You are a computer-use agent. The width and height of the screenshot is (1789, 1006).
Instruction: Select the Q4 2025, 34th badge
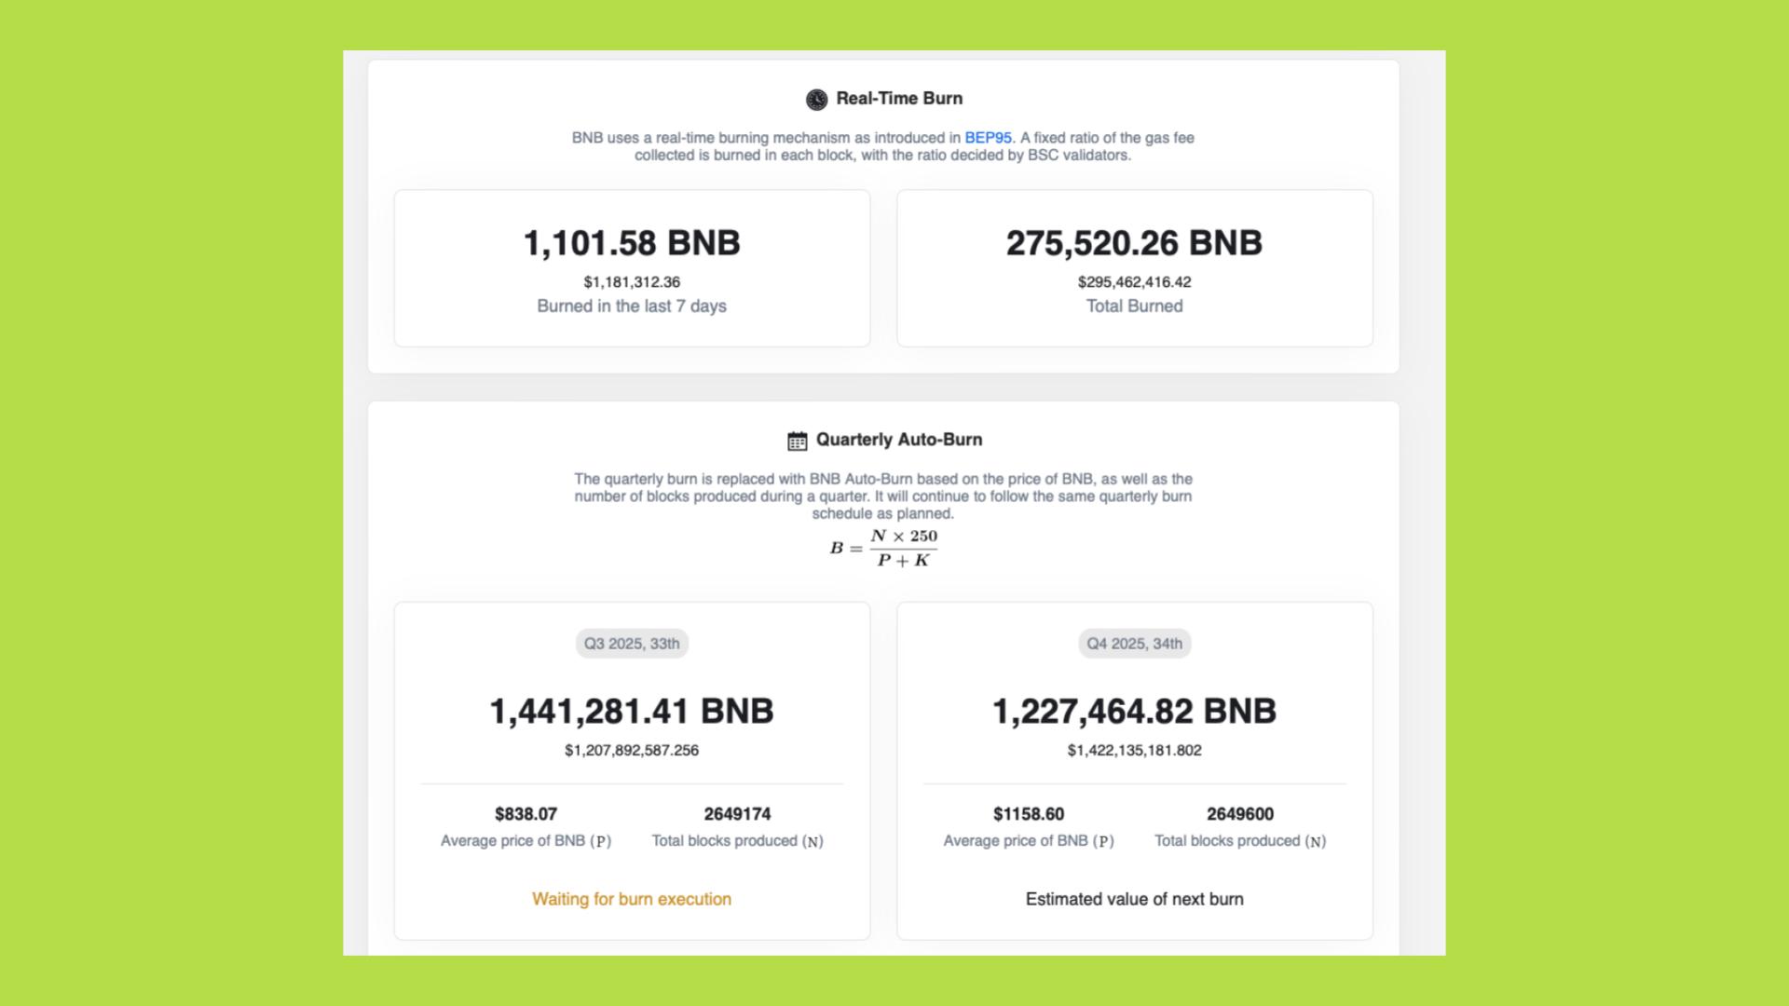pyautogui.click(x=1134, y=644)
